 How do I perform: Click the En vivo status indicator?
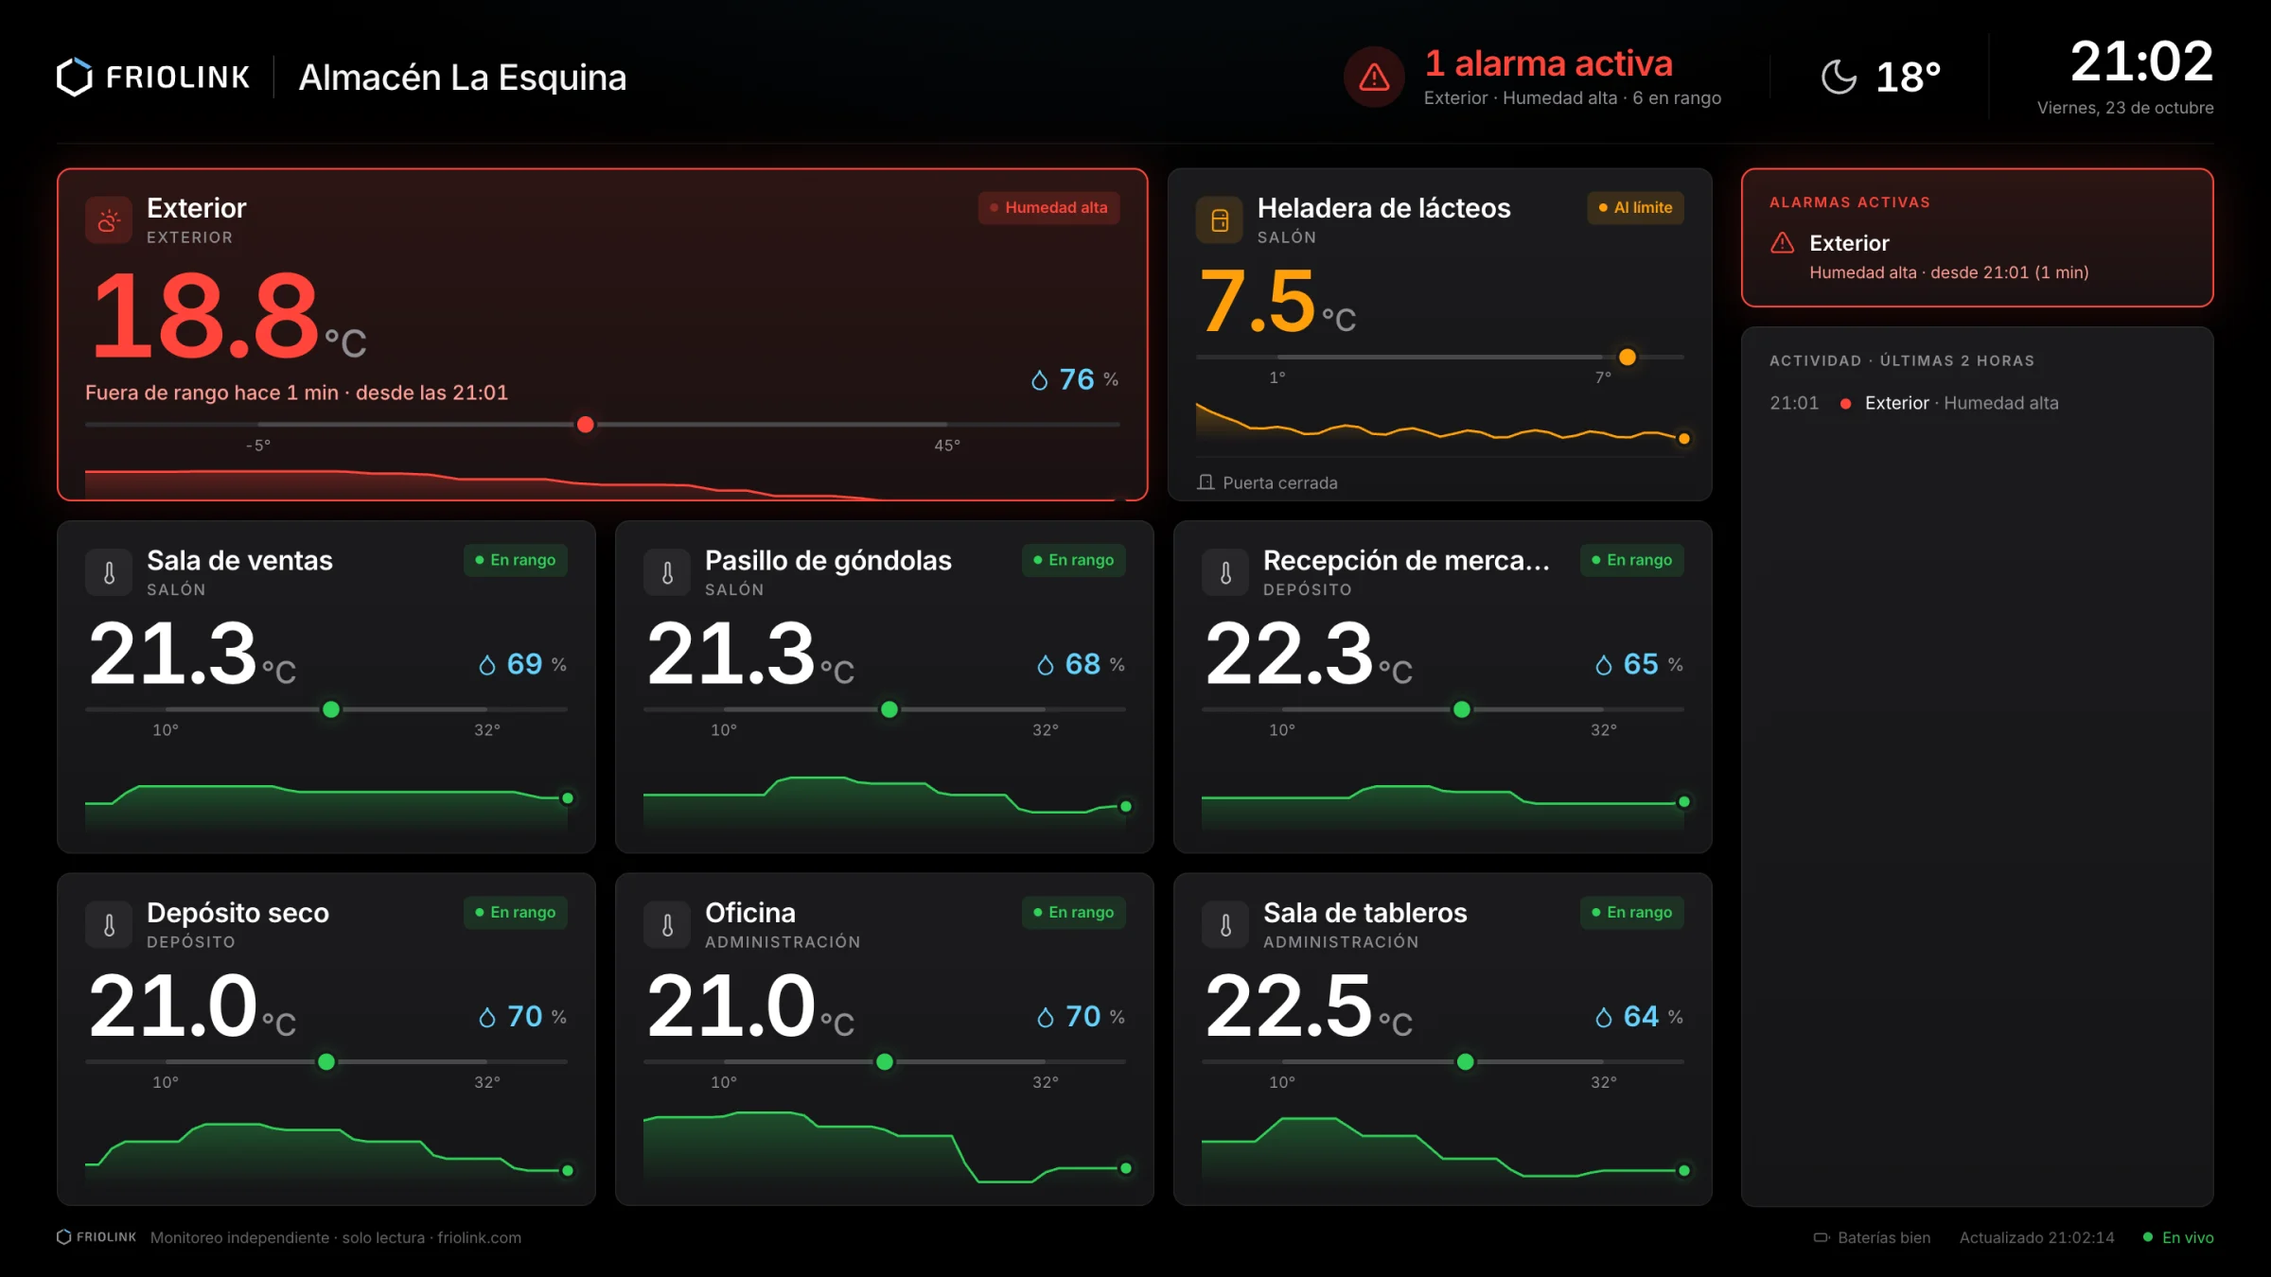click(x=2178, y=1237)
